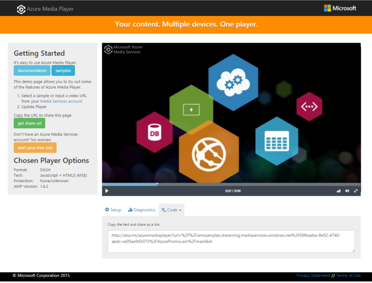Follow the Media Services account link
The height and width of the screenshot is (283, 372).
61,101
